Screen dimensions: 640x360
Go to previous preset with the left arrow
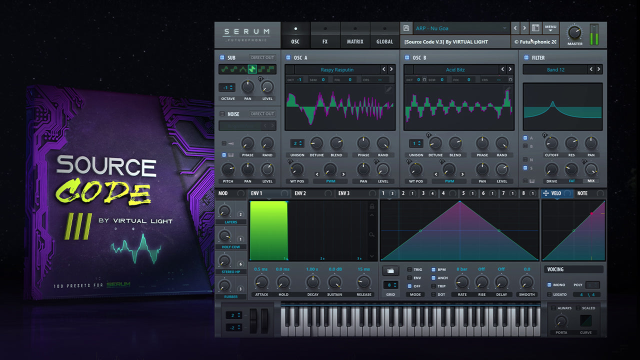[515, 28]
